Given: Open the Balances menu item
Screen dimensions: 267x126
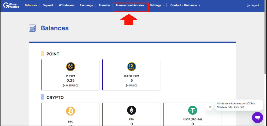Looking at the screenshot, I should coord(31,5).
